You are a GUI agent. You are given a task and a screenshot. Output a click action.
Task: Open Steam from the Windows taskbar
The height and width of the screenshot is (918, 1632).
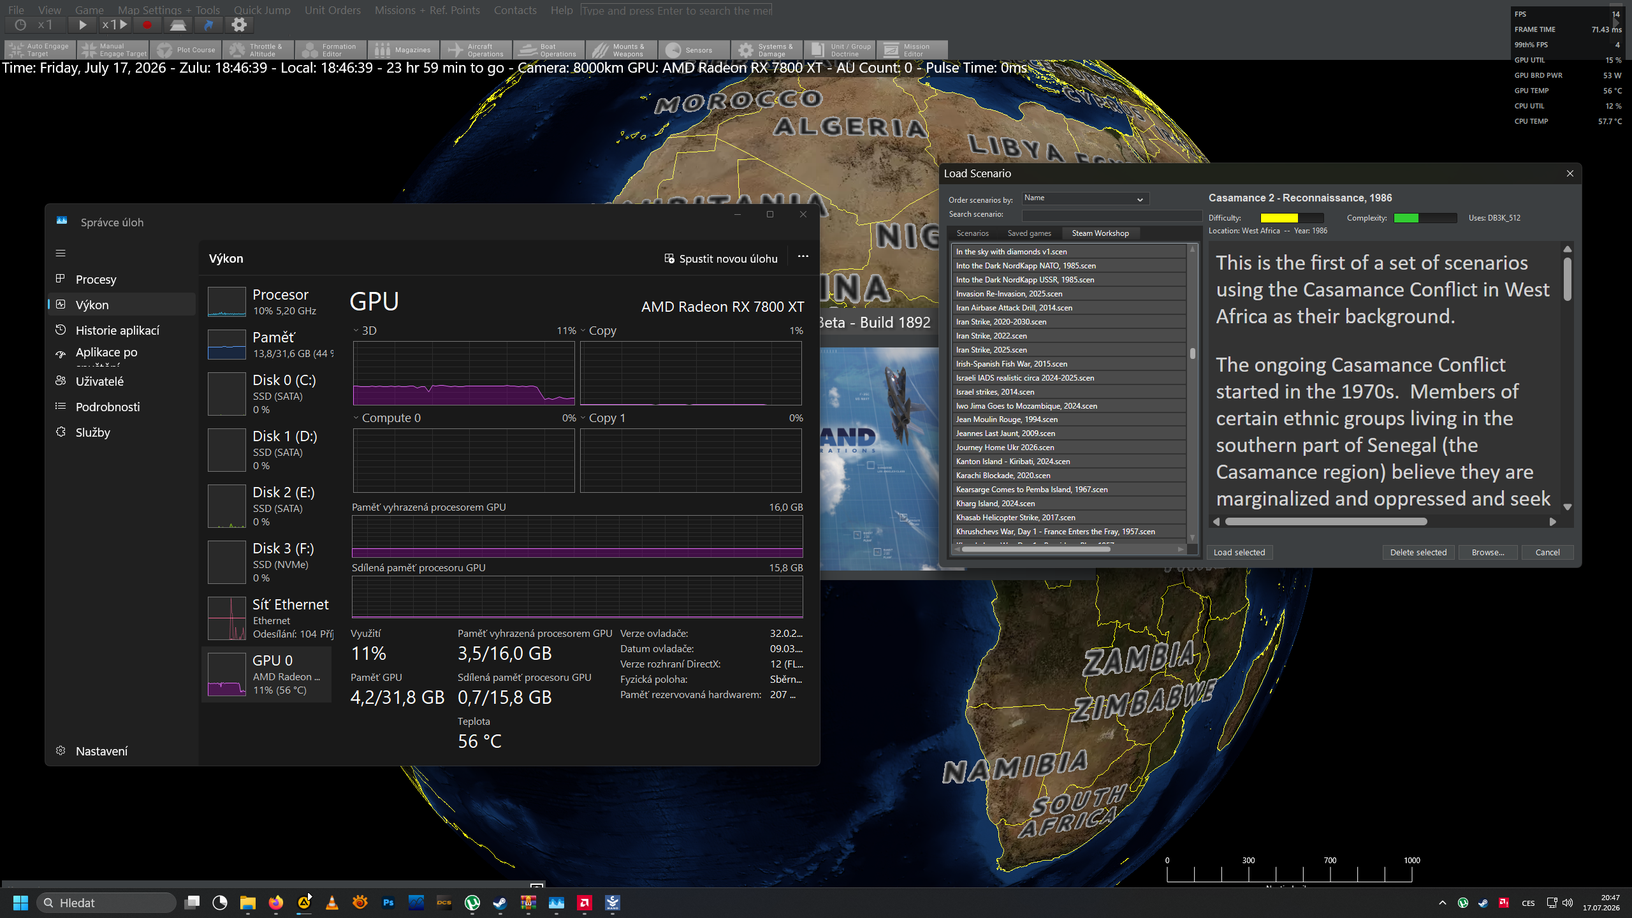[x=500, y=903]
